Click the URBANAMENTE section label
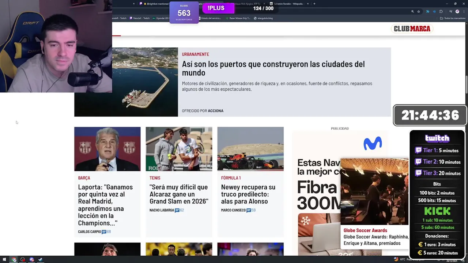The width and height of the screenshot is (468, 263). 196,54
